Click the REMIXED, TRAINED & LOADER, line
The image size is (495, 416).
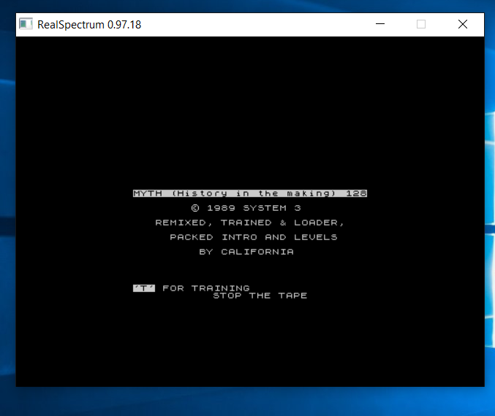click(250, 223)
